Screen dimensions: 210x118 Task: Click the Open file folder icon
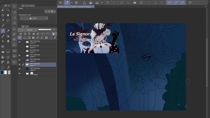(x=91, y=3)
